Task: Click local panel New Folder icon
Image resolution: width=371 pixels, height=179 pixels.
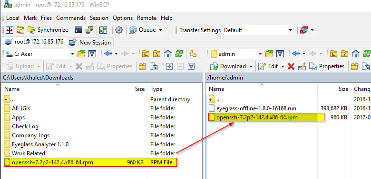Action: [x=142, y=66]
